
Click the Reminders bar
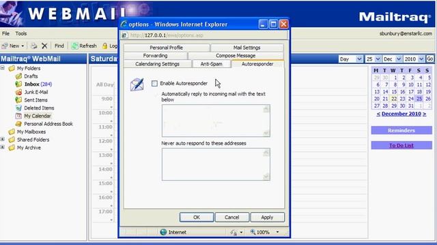[401, 130]
